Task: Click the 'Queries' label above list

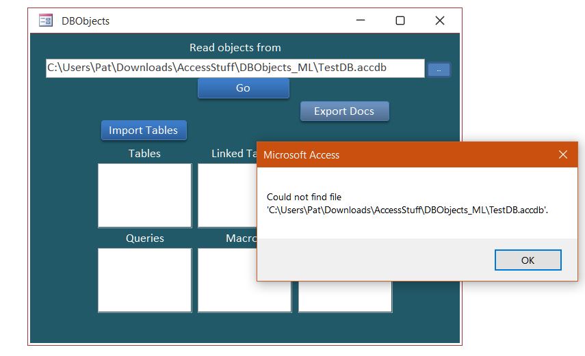Action: coord(145,238)
